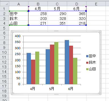The image size is (109, 101).
Task: Click cell D2 with value 365
Action: pos(77,14)
